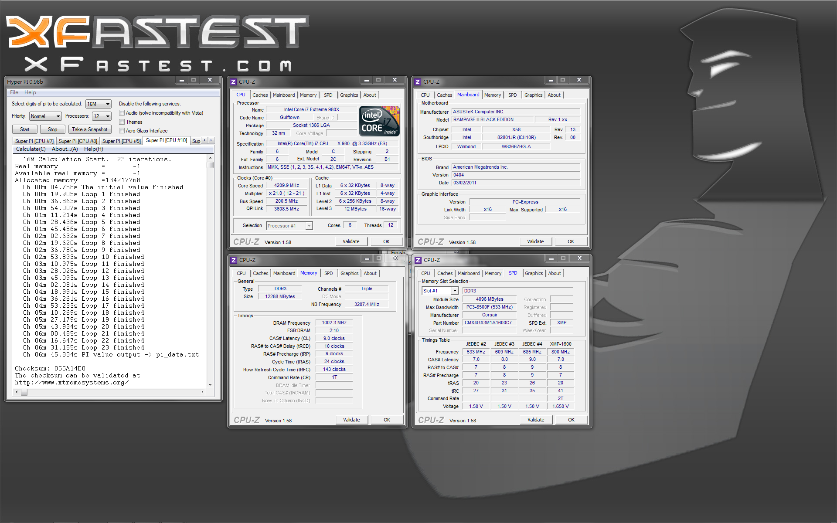
Task: Open Memory tab in SPD window
Action: [x=493, y=273]
